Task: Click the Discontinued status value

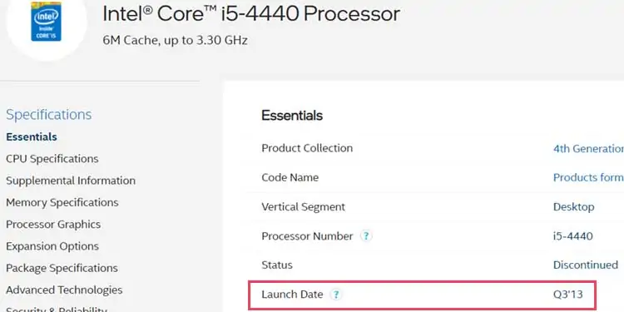Action: point(586,265)
